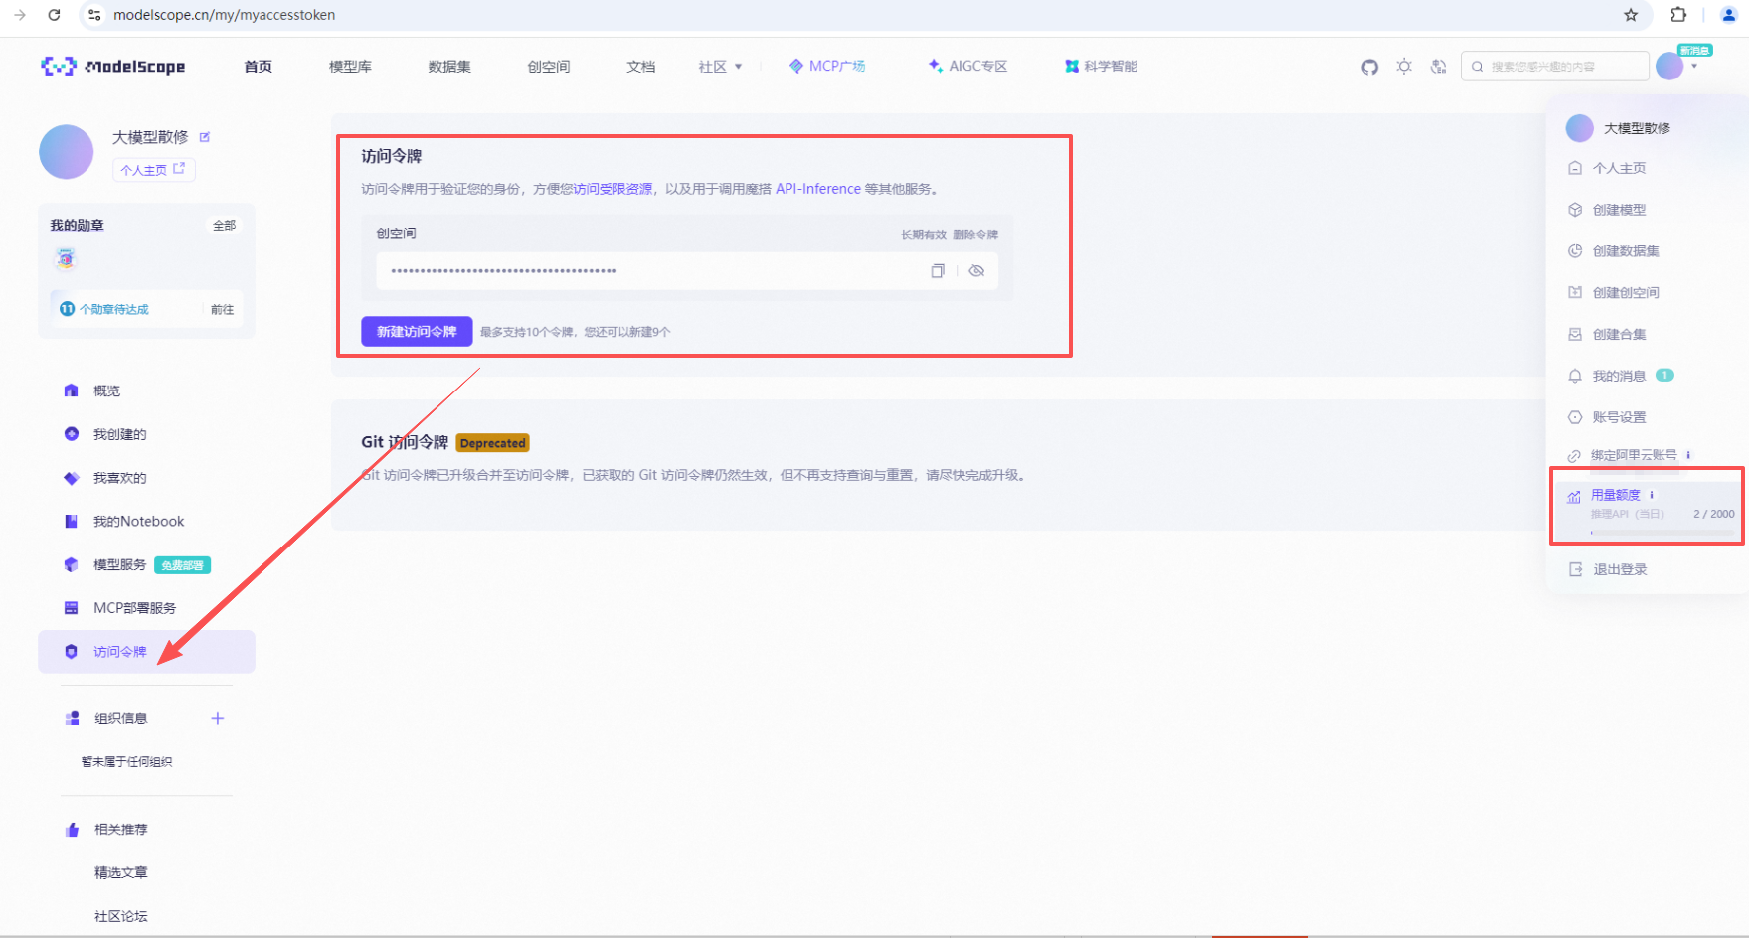Toggle the light/dark theme sun icon

[1404, 67]
